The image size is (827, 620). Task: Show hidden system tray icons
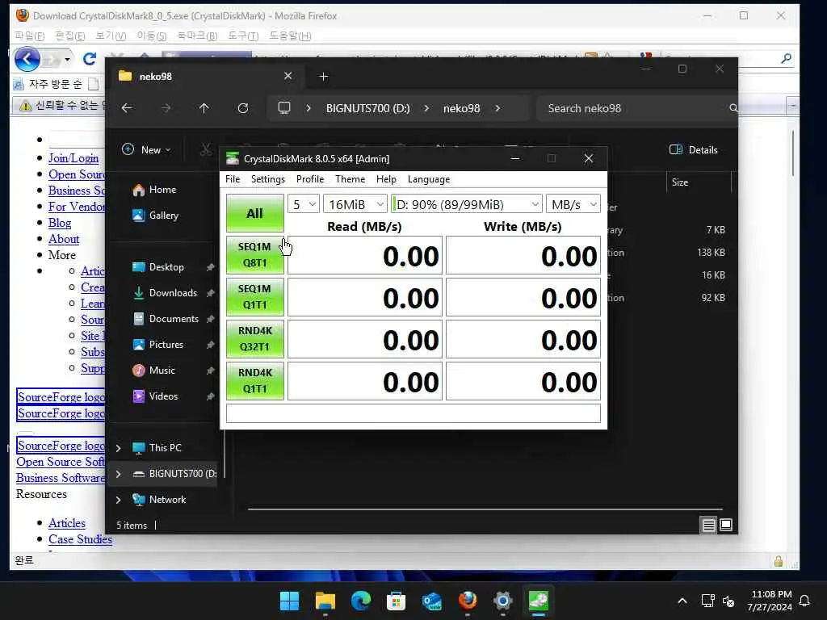[x=682, y=601]
